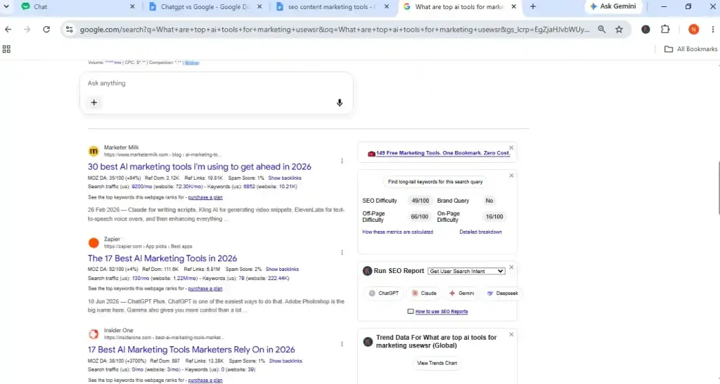Close the Chat tab
Image resolution: width=720 pixels, height=384 pixels.
132,7
